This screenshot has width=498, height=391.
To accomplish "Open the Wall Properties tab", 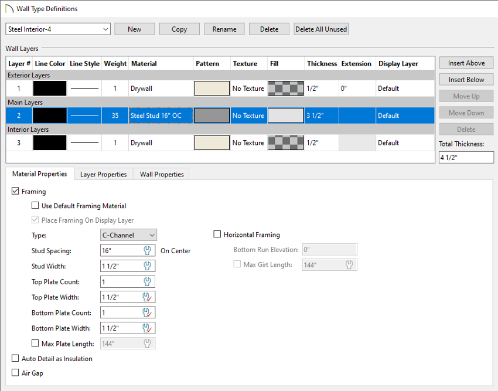I will [162, 174].
